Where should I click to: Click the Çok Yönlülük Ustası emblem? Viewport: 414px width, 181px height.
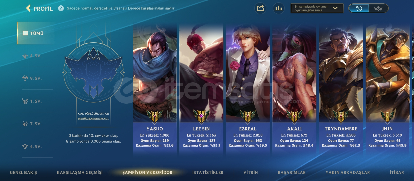click(93, 72)
